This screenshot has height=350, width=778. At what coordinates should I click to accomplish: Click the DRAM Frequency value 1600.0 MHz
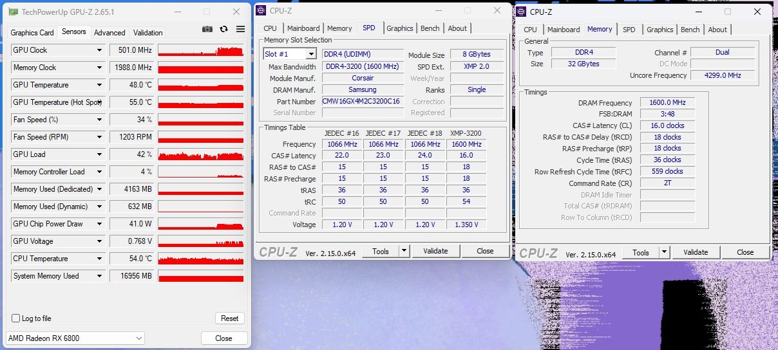(668, 103)
